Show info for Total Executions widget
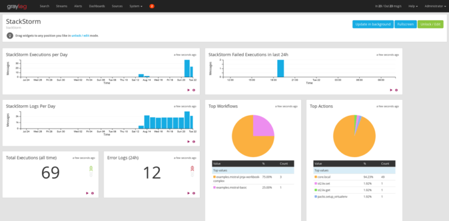Screen dimensions: 449x221 click(x=92, y=193)
